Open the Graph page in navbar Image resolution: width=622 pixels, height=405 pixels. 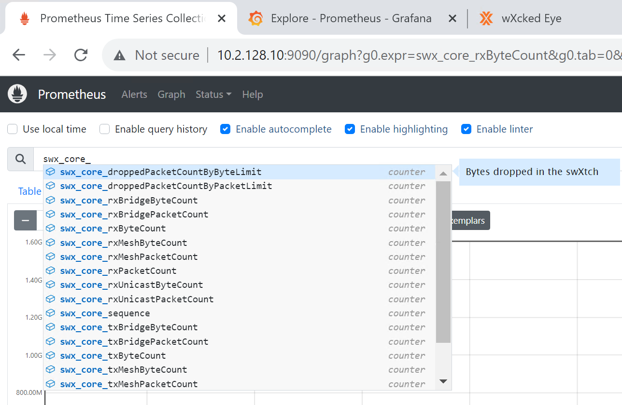pyautogui.click(x=171, y=94)
